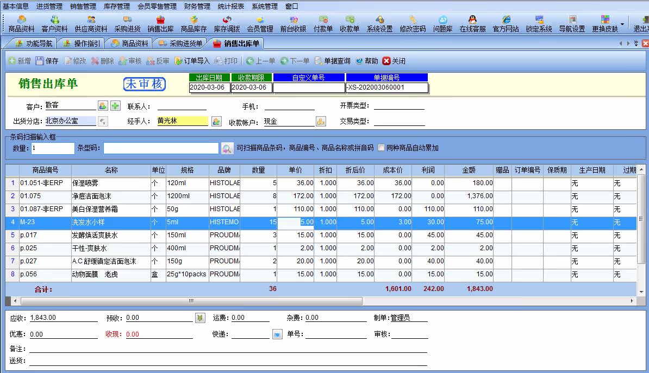Open 财务管理 menu

(197, 6)
